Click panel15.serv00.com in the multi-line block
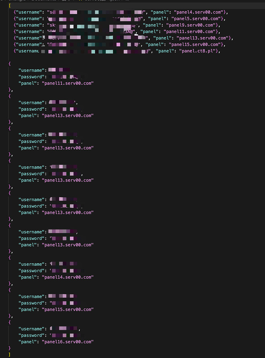 click(68, 310)
